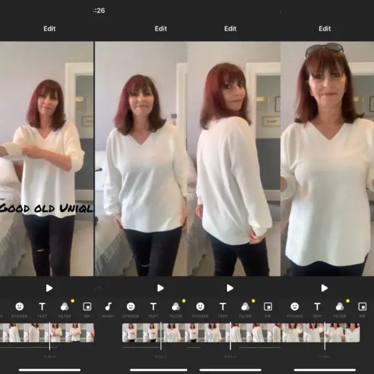The image size is (374, 374).
Task: Open Sticker tool in 'Good old Uniql' panel
Action: [19, 307]
